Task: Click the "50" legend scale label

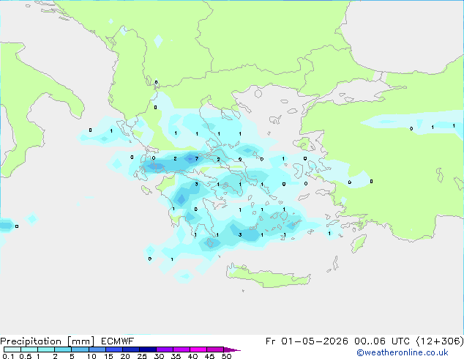Action: [226, 356]
